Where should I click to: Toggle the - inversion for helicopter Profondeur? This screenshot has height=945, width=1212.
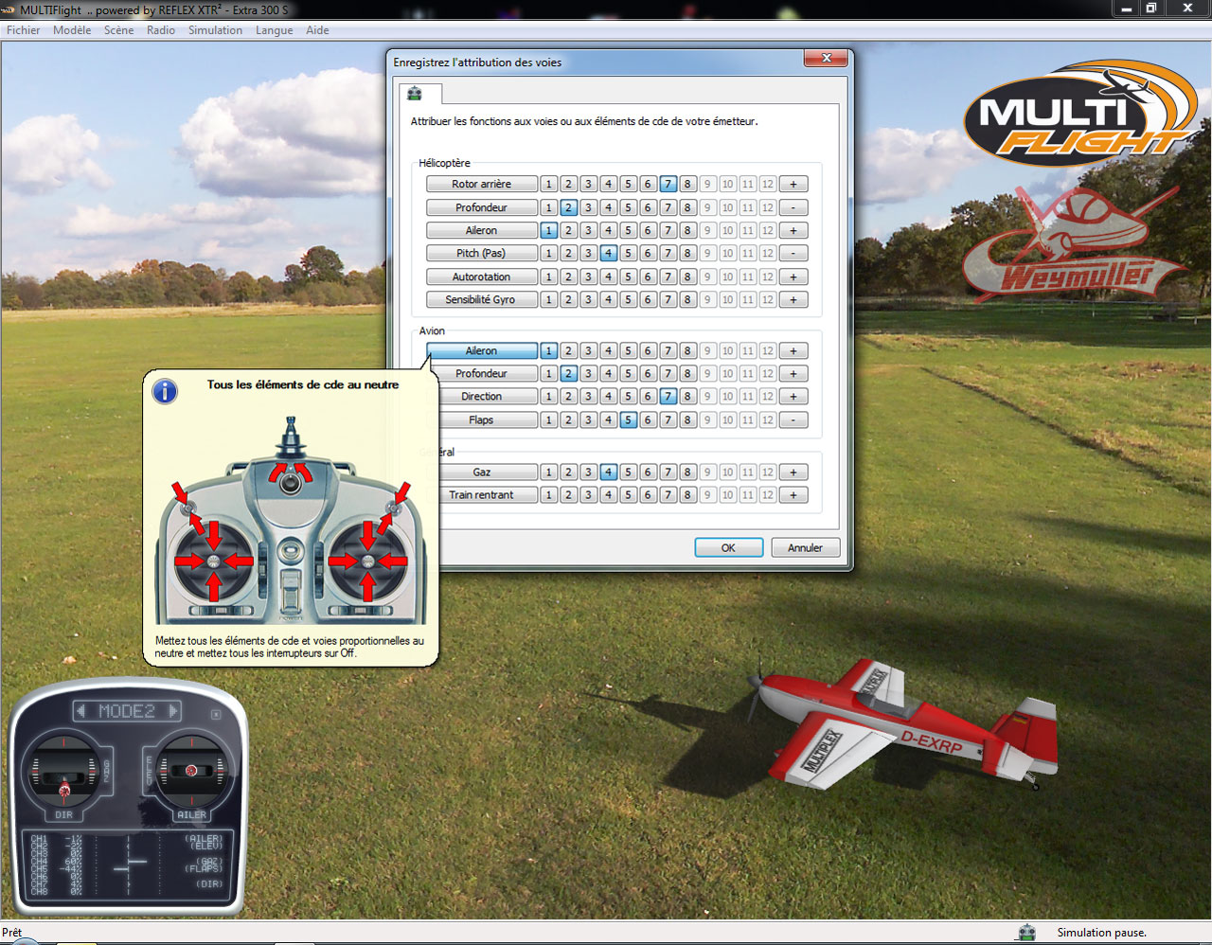point(793,207)
